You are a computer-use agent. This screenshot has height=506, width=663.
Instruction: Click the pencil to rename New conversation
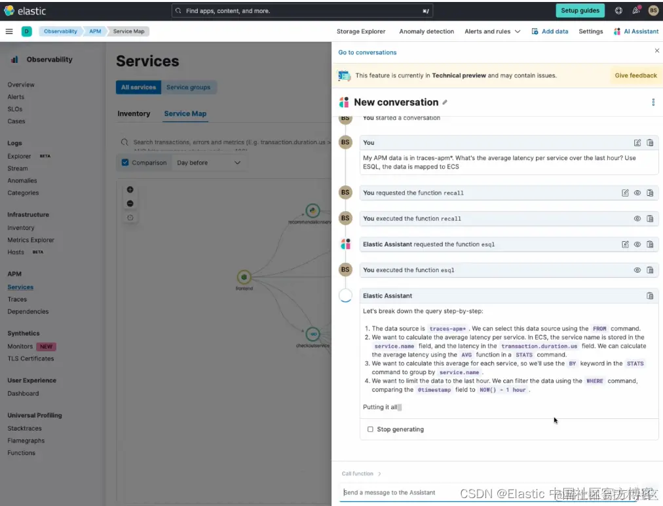coord(445,102)
